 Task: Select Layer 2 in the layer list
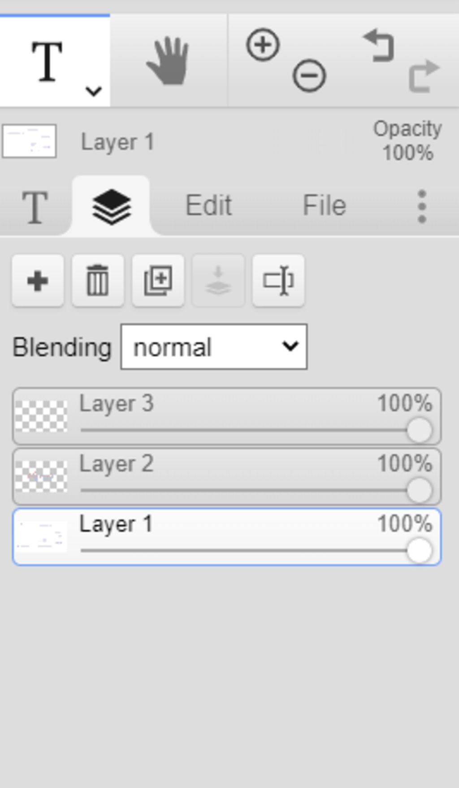click(x=227, y=476)
